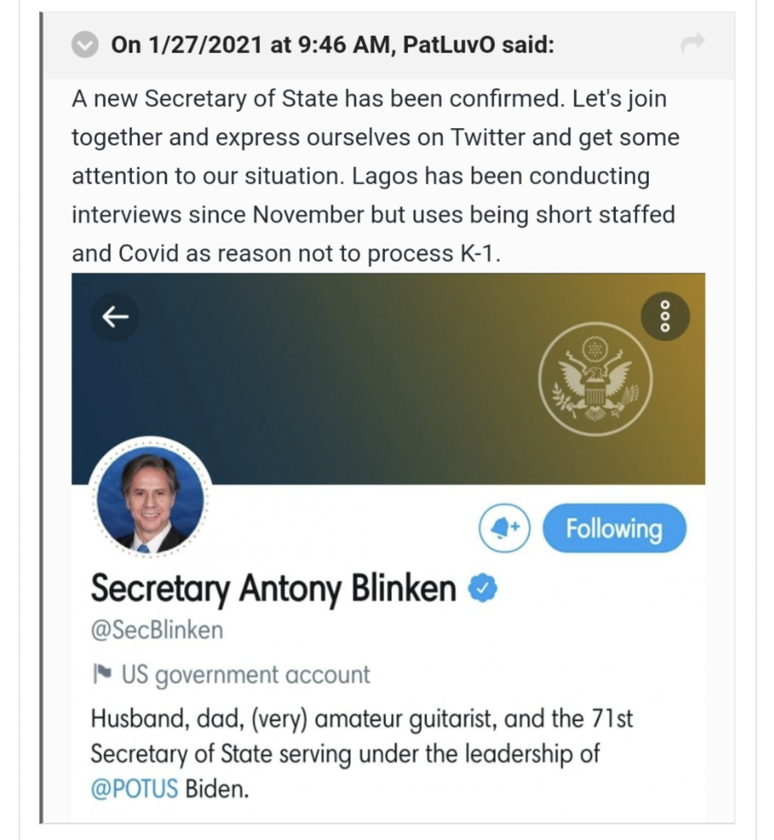Open the @POTUS mention link
This screenshot has width=774, height=840.
click(135, 789)
